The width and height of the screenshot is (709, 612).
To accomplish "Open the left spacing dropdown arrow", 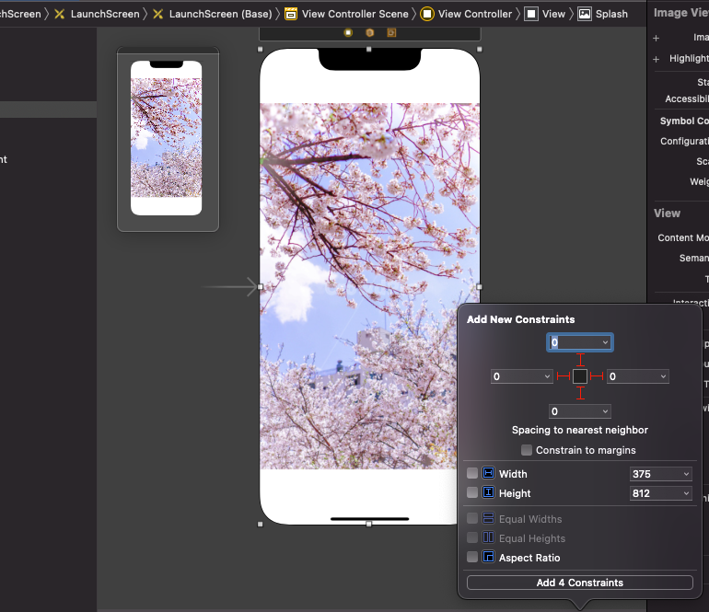I will pyautogui.click(x=547, y=376).
